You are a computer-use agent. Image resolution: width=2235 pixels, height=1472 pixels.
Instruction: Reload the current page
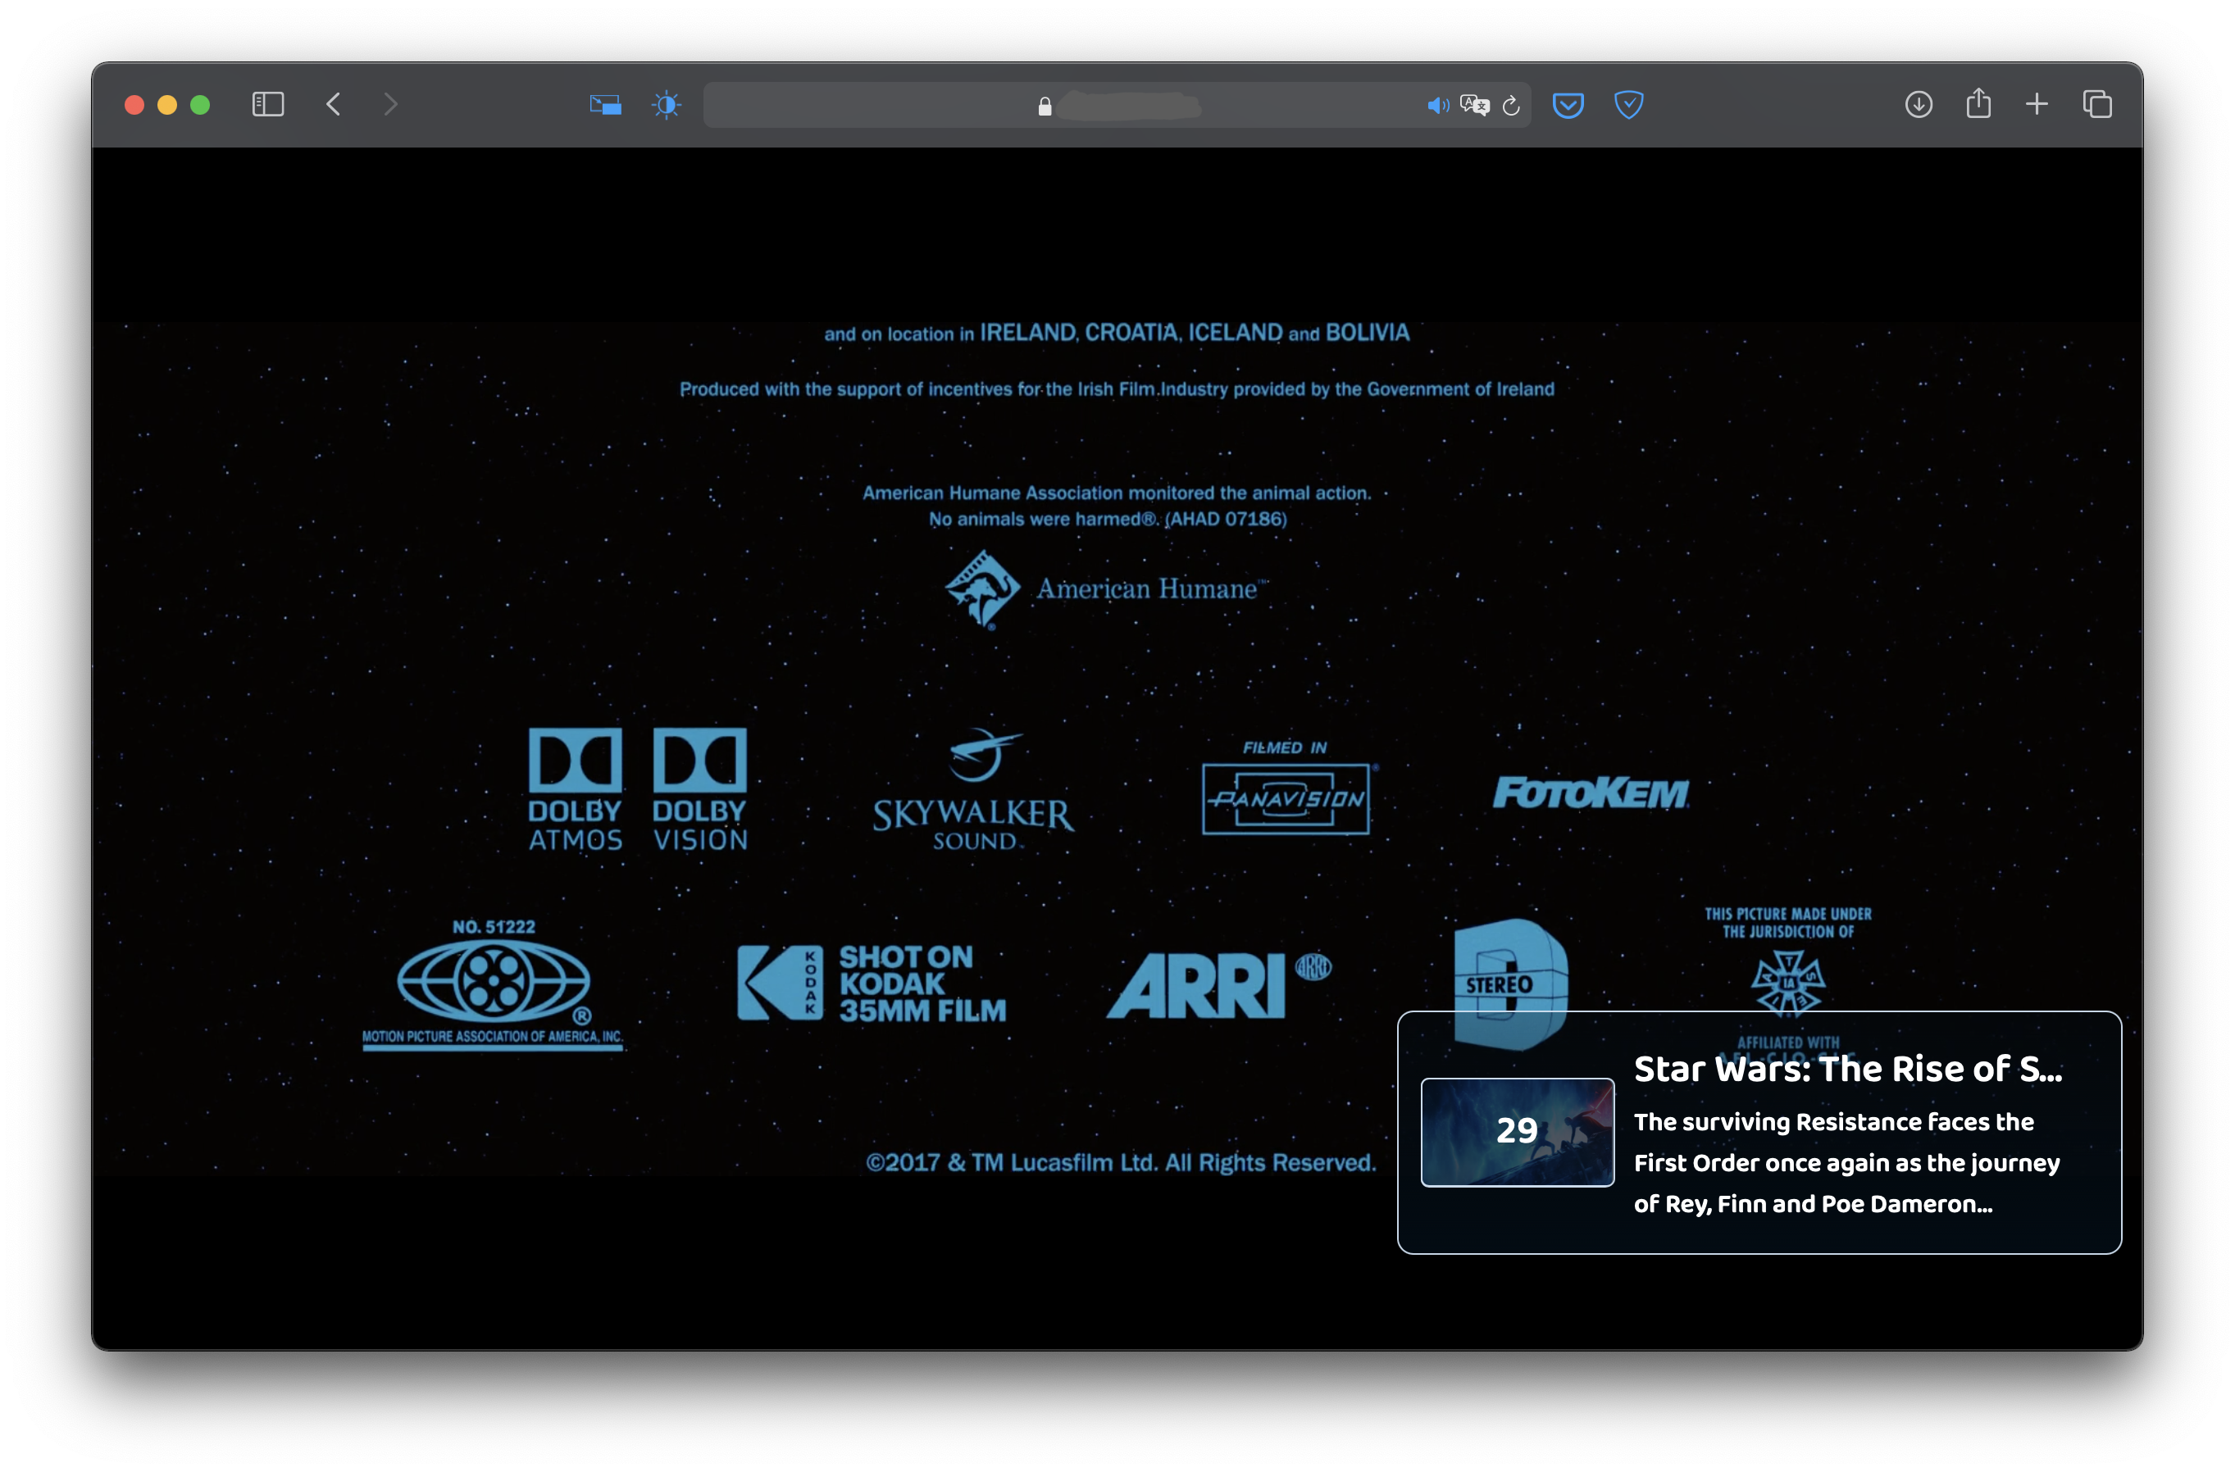pos(1511,106)
